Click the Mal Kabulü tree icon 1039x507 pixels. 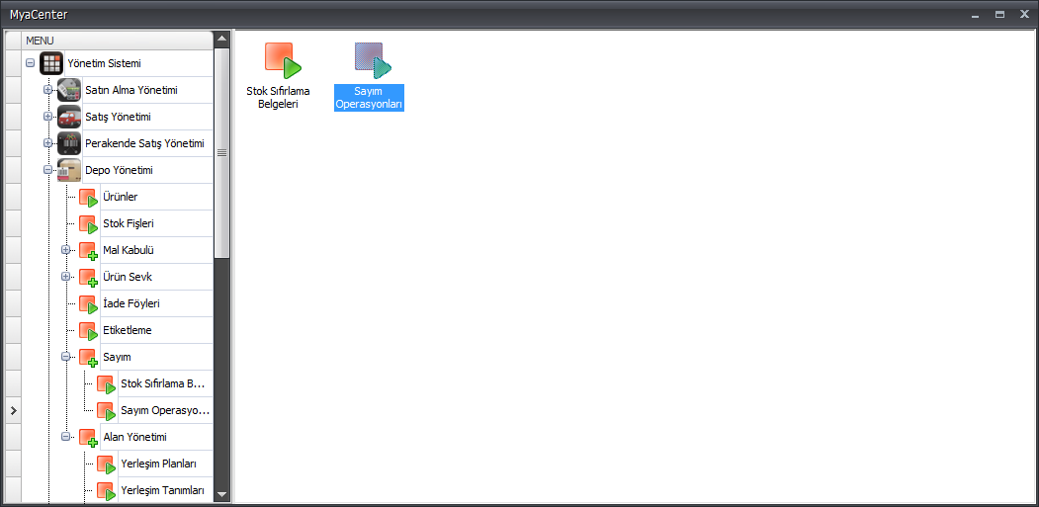click(88, 250)
